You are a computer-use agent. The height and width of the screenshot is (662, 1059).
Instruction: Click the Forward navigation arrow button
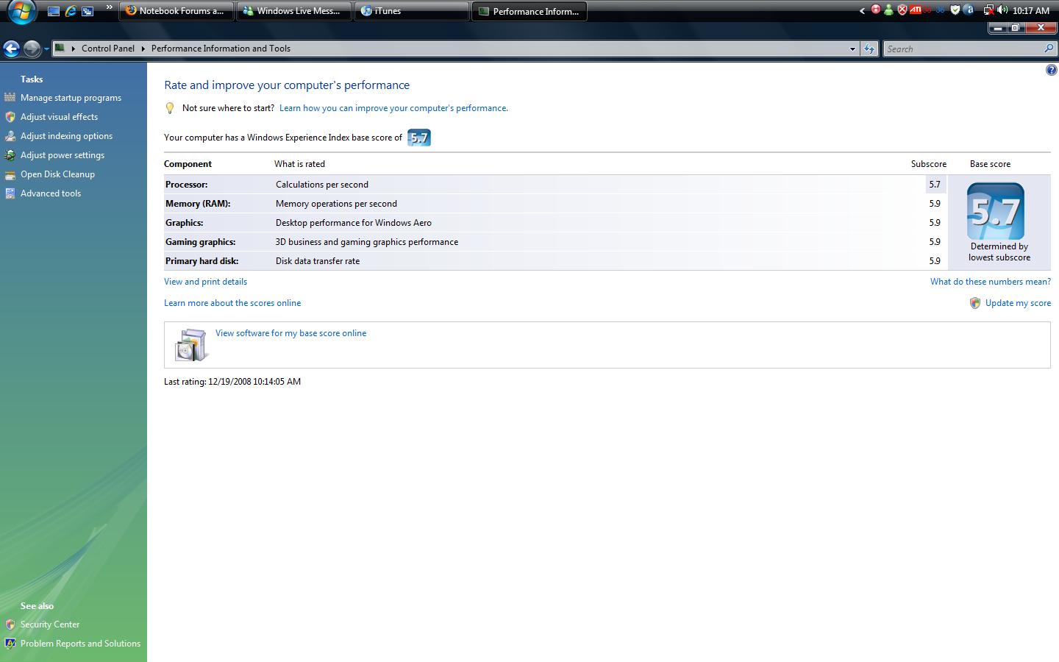(x=32, y=49)
